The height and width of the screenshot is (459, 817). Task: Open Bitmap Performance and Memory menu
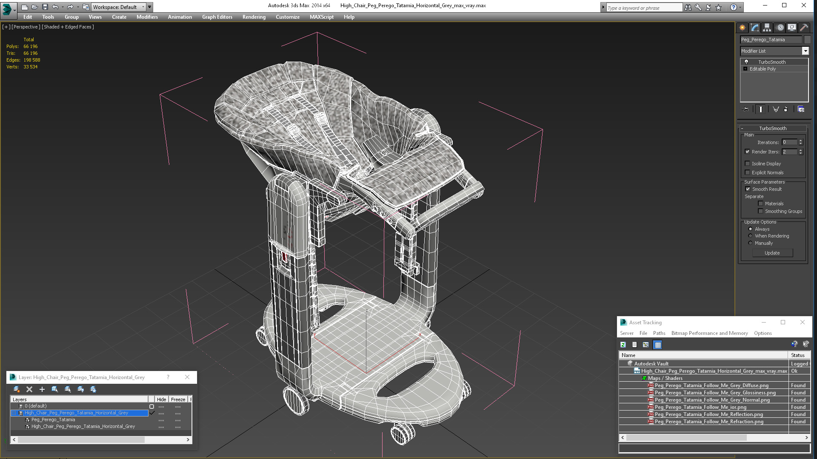tap(709, 333)
